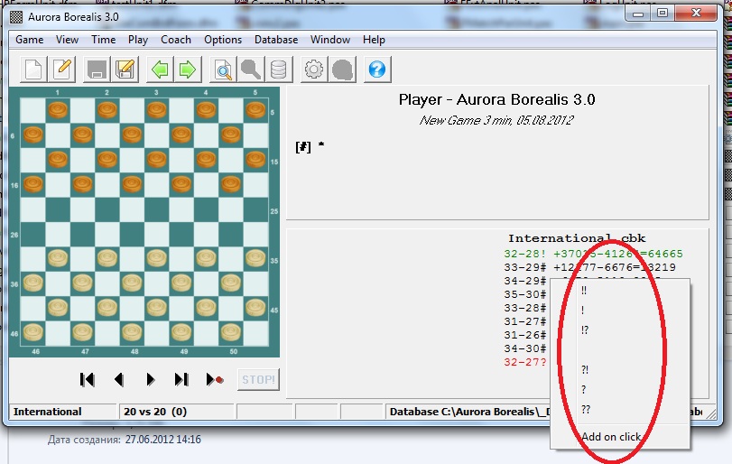Jump to the last move

(x=181, y=380)
